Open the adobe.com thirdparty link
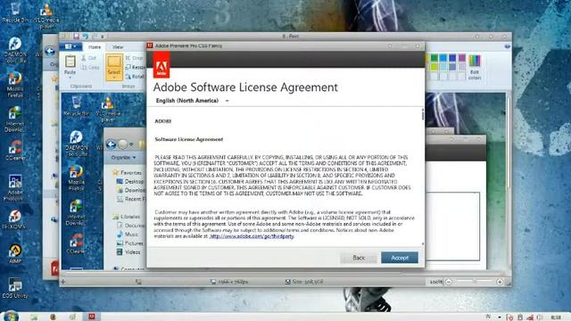The width and height of the screenshot is (571, 321). click(x=252, y=236)
